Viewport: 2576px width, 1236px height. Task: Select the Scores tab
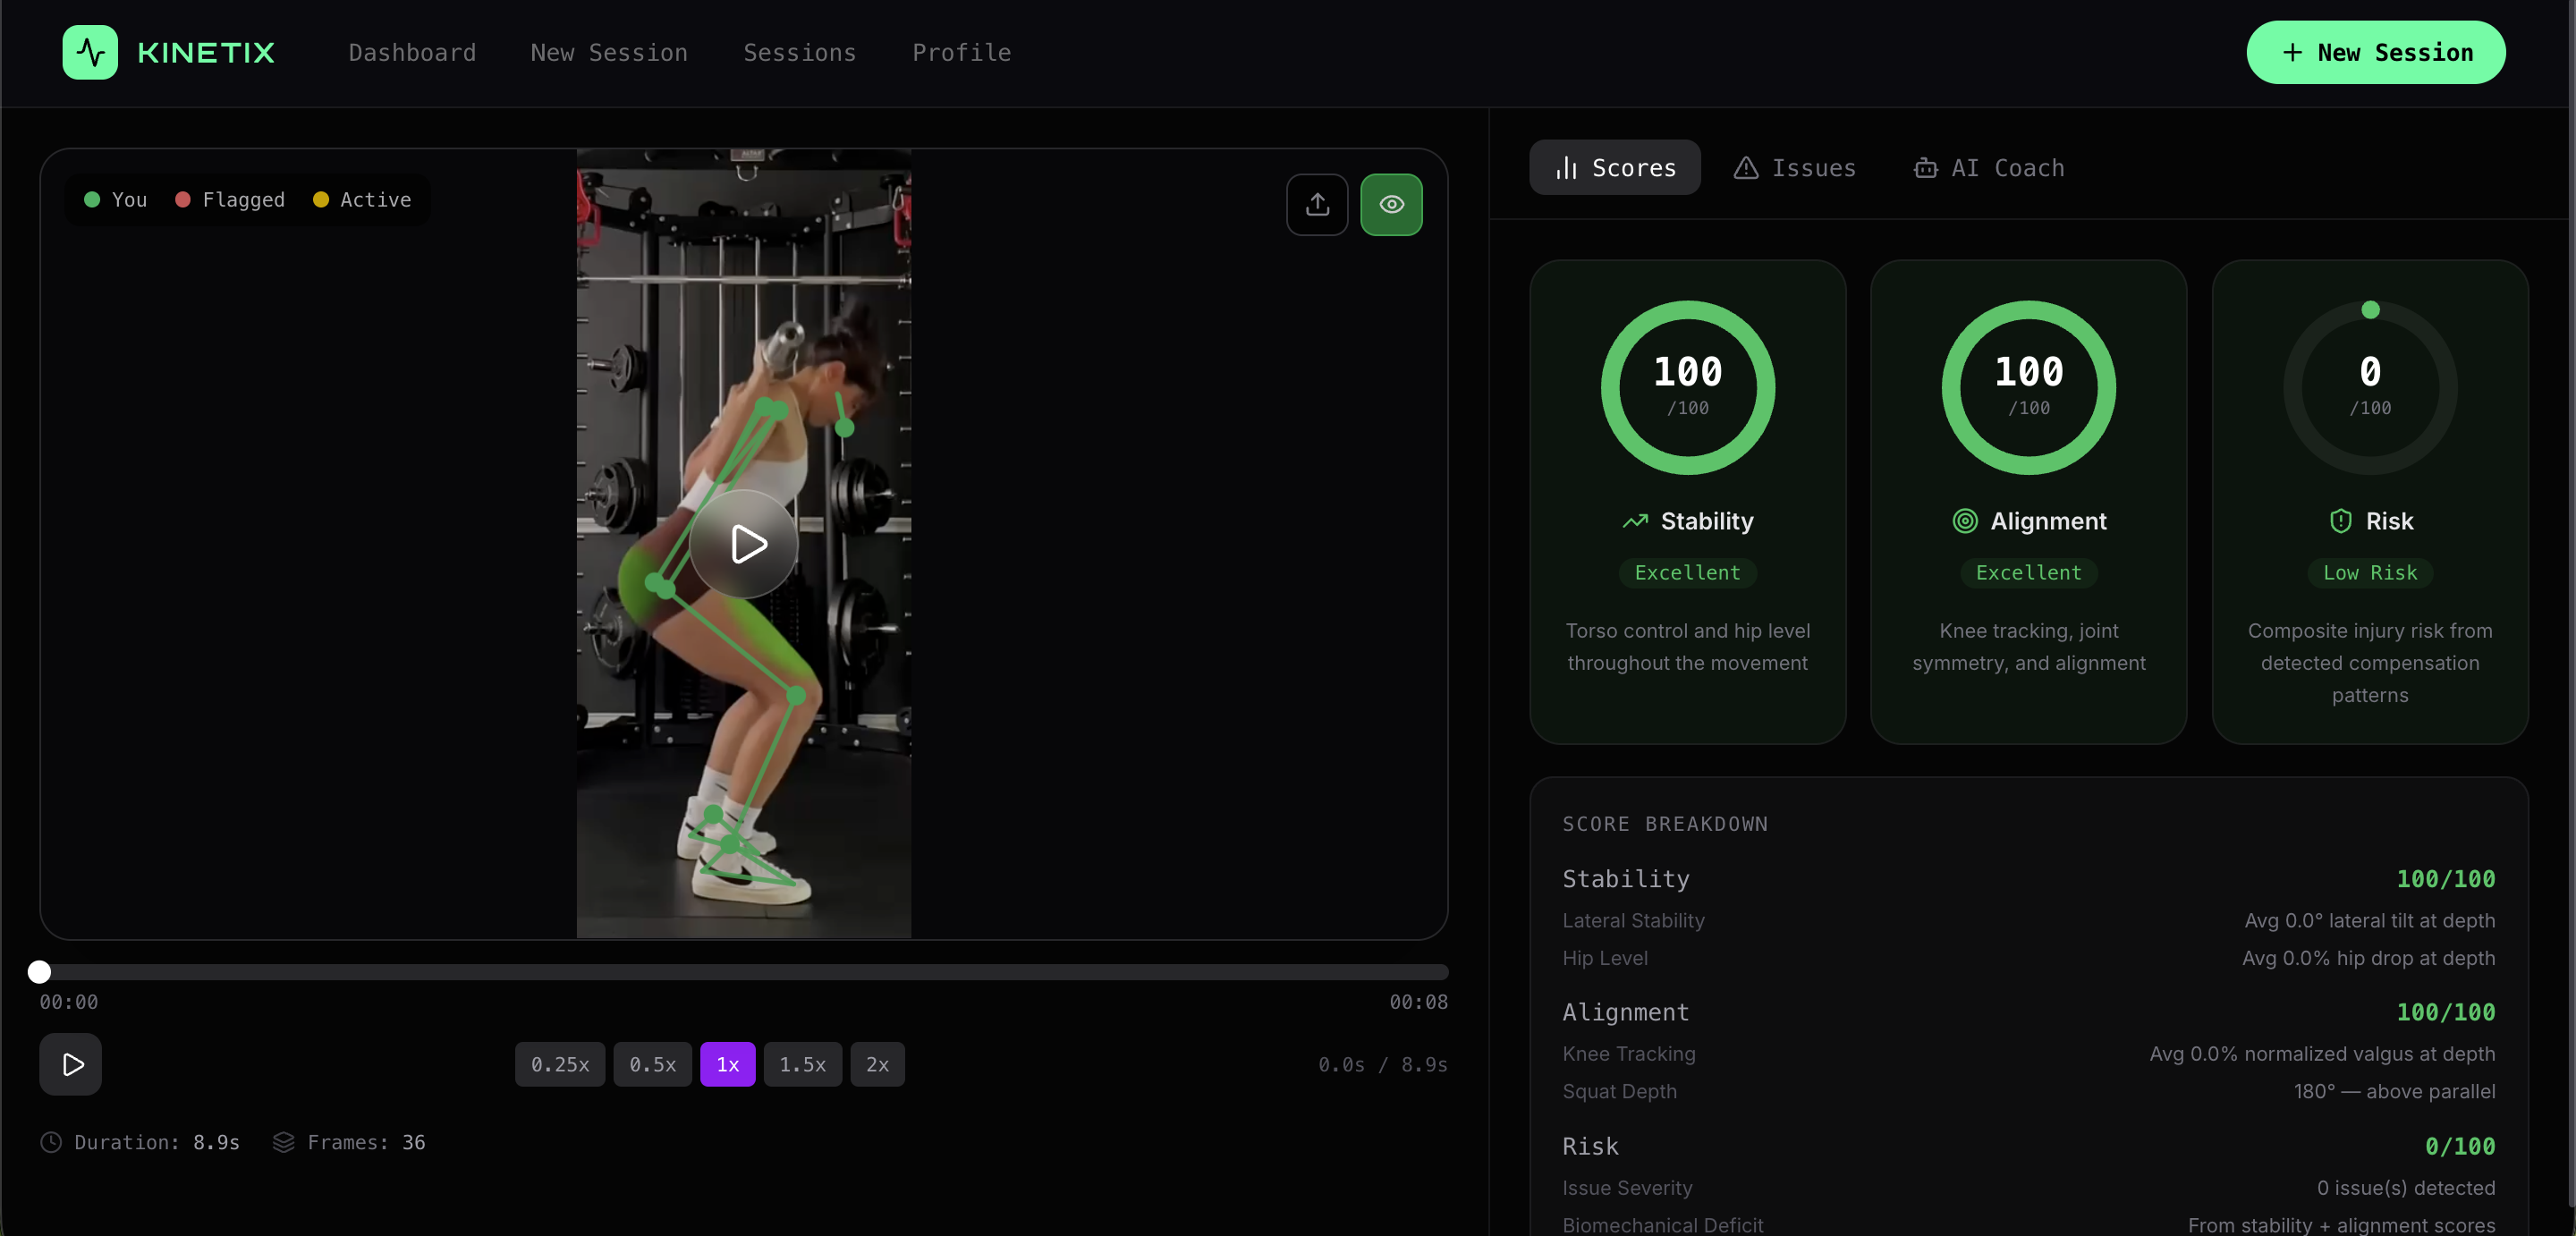click(1615, 168)
